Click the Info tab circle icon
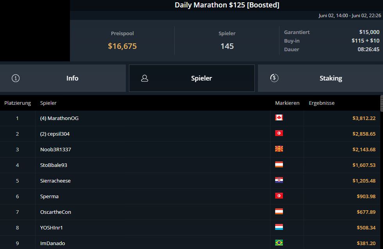The height and width of the screenshot is (249, 383). pyautogui.click(x=16, y=78)
